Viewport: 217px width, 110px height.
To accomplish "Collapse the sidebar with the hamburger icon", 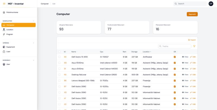I will coord(4,4).
